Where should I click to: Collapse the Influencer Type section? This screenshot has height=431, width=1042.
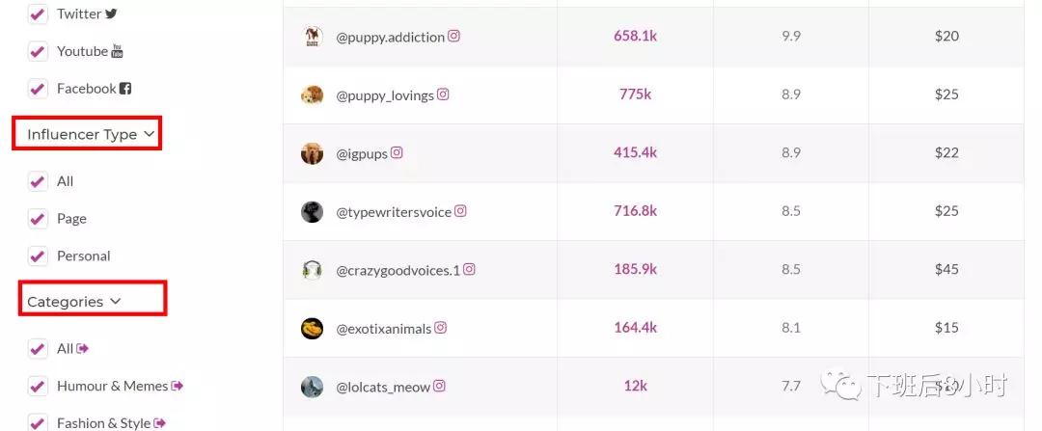click(x=91, y=134)
